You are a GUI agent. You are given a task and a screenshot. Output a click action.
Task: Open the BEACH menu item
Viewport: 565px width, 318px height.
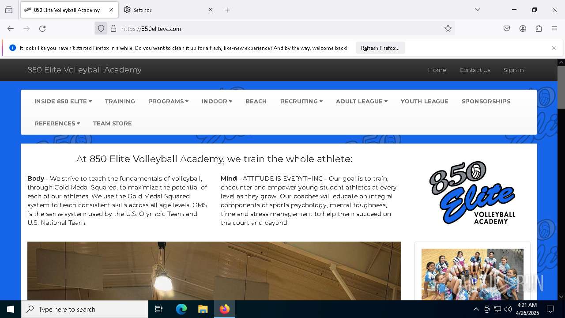pyautogui.click(x=256, y=101)
